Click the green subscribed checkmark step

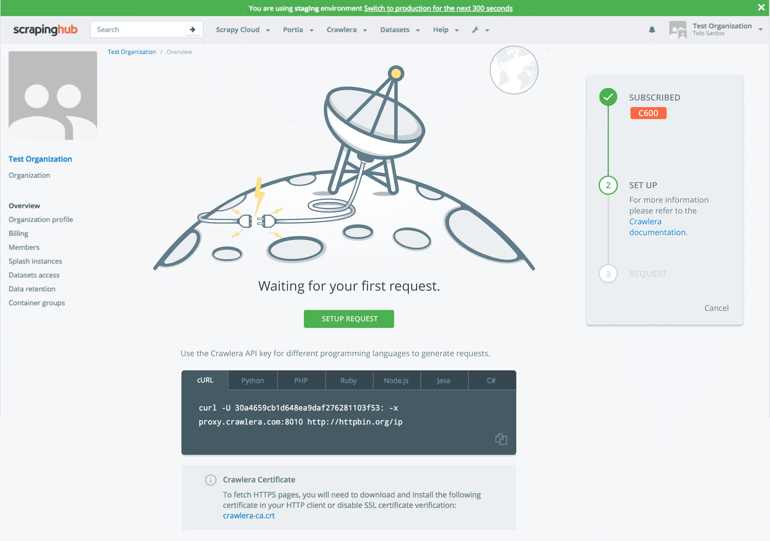click(608, 97)
